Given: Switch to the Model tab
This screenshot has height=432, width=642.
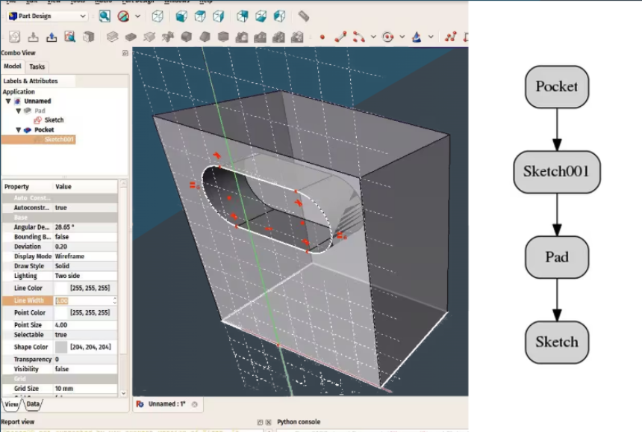Looking at the screenshot, I should (x=12, y=66).
